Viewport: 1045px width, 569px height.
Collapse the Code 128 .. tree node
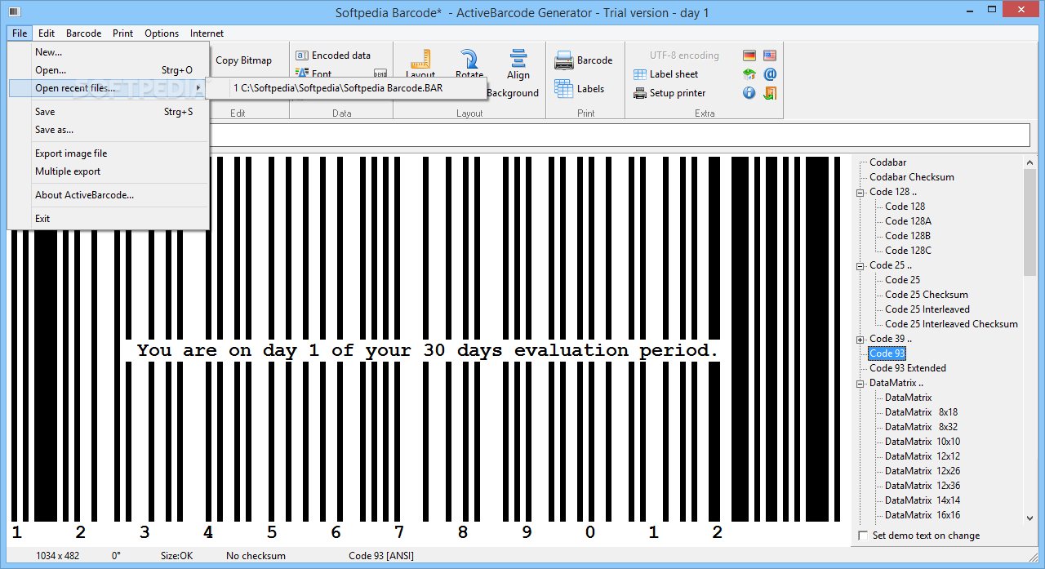(860, 192)
